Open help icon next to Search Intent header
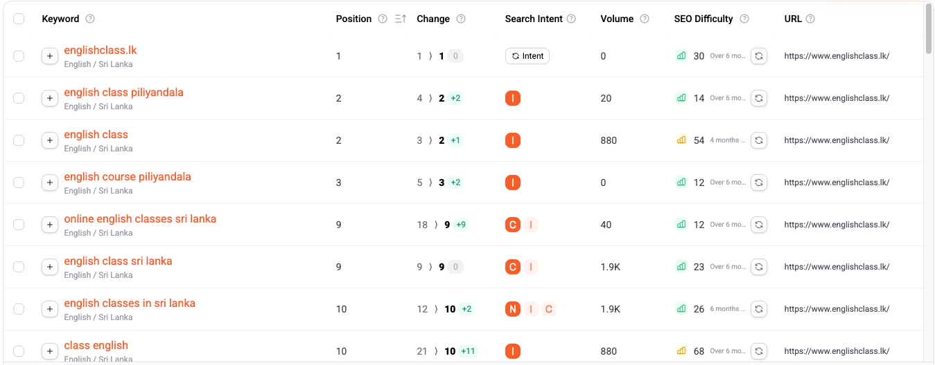The image size is (935, 365). click(571, 19)
